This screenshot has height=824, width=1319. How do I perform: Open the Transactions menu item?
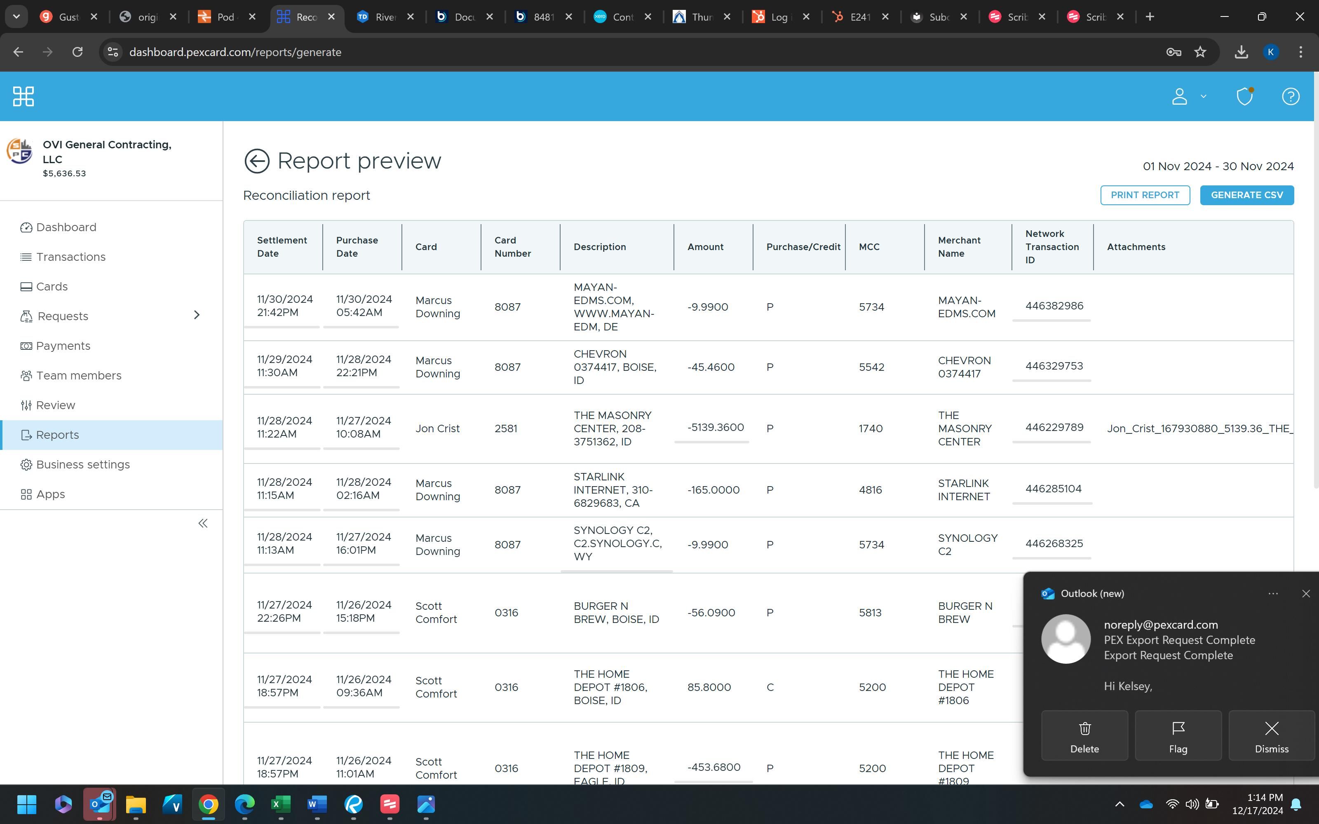[71, 257]
